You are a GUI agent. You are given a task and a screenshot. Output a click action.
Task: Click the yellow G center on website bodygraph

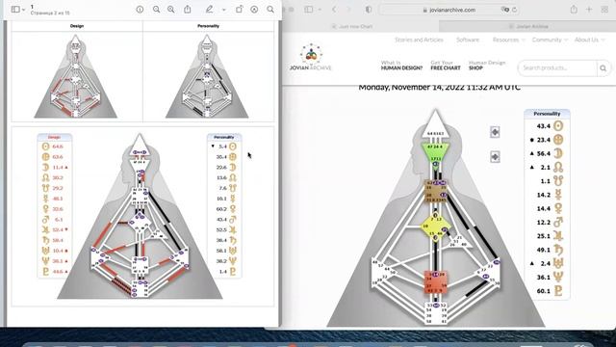(436, 227)
